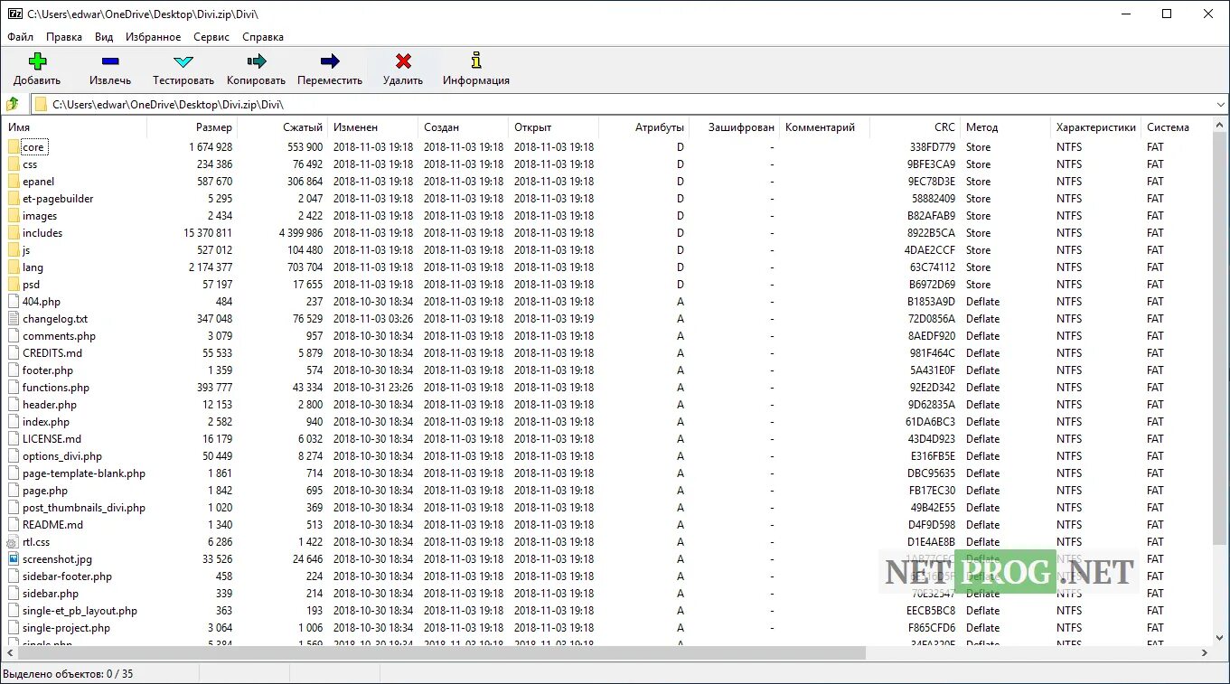1230x684 pixels.
Task: Select the single-et_pb_layout.php file name
Action: coord(80,611)
